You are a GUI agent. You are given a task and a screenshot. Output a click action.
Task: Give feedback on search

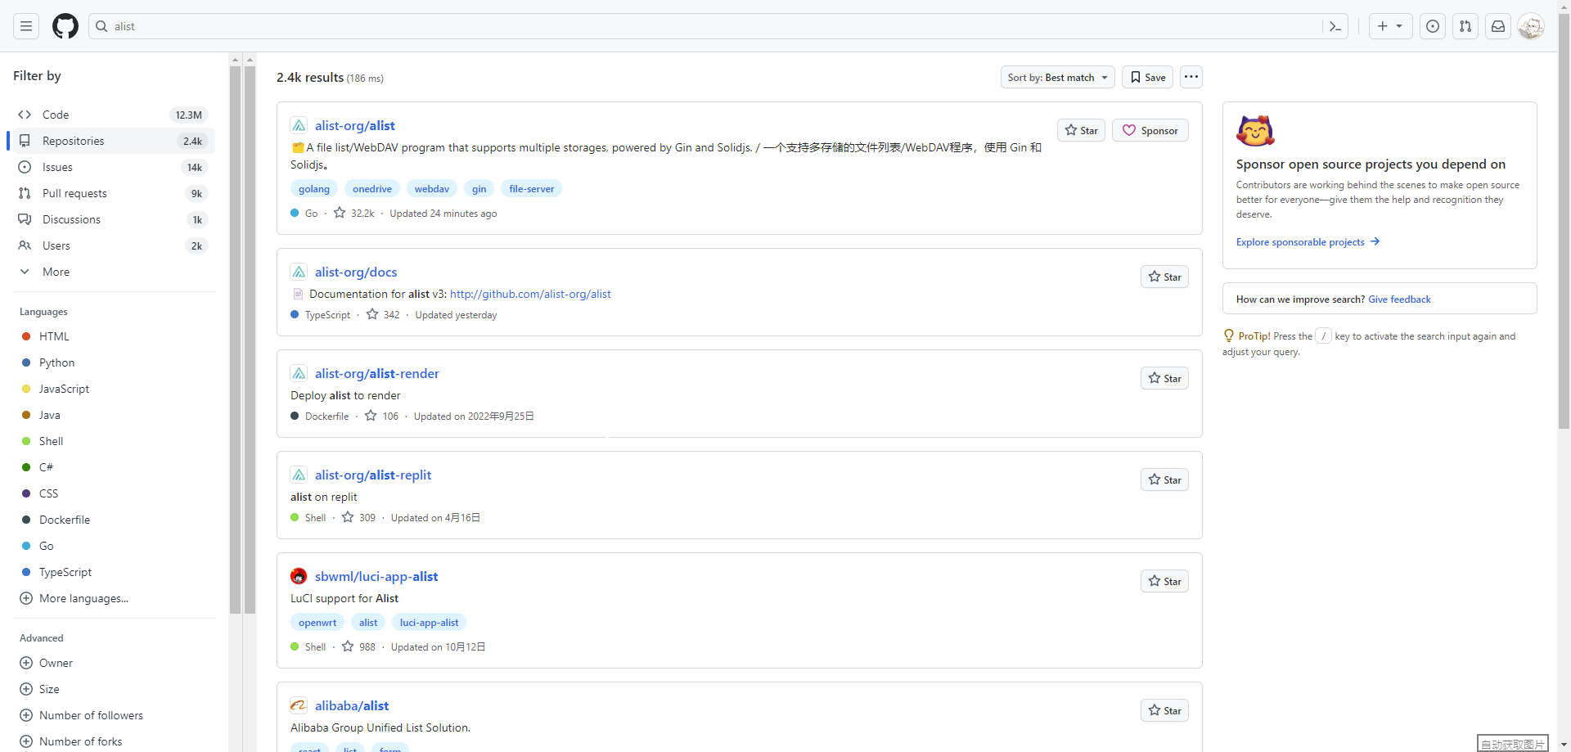(x=1399, y=299)
